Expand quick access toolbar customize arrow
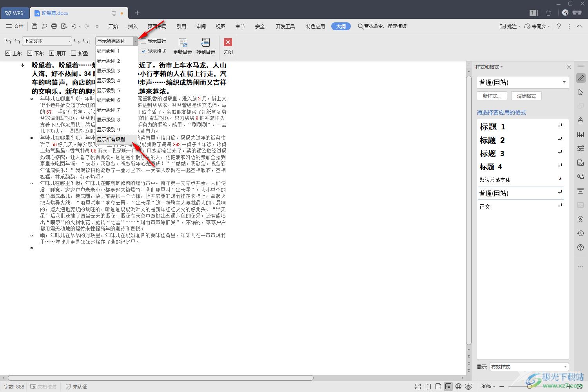588x392 pixels. 97,26
